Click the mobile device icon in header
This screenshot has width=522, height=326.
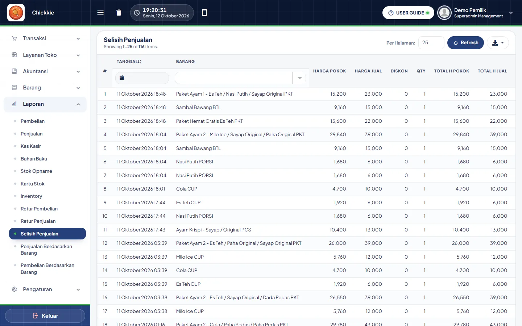coord(204,13)
